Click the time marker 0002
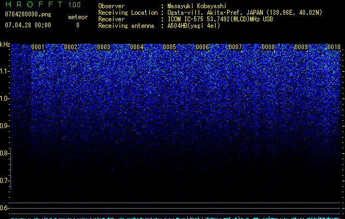The image size is (345, 219). coord(71,47)
